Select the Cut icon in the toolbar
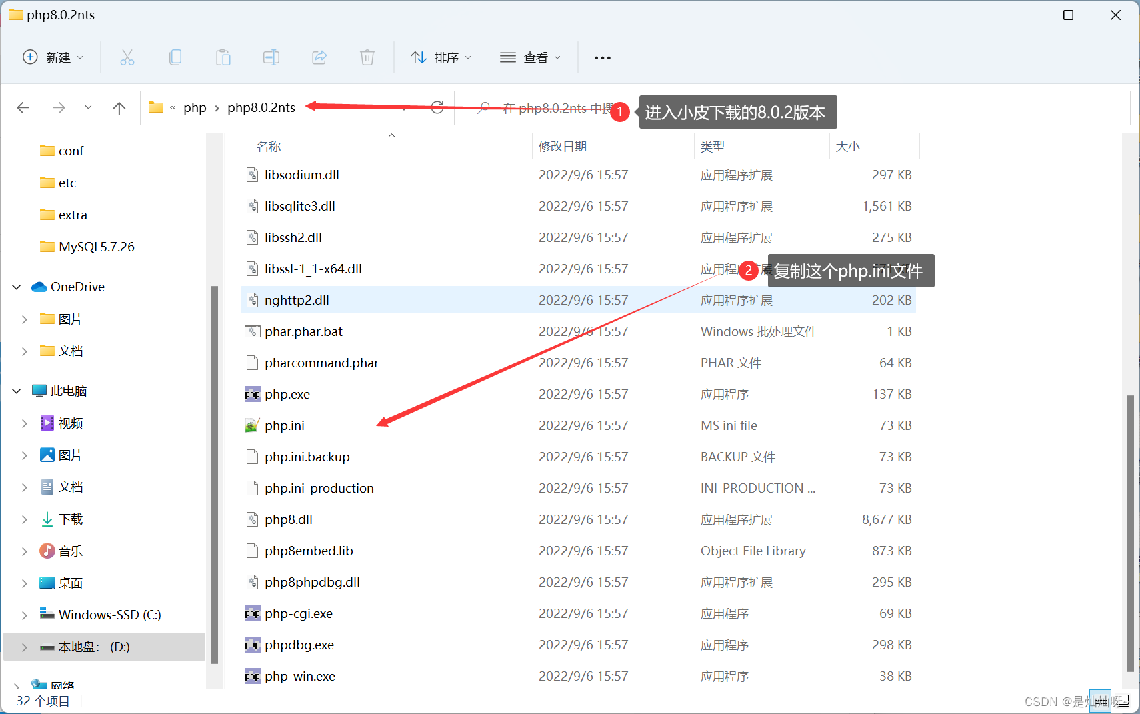 [127, 57]
